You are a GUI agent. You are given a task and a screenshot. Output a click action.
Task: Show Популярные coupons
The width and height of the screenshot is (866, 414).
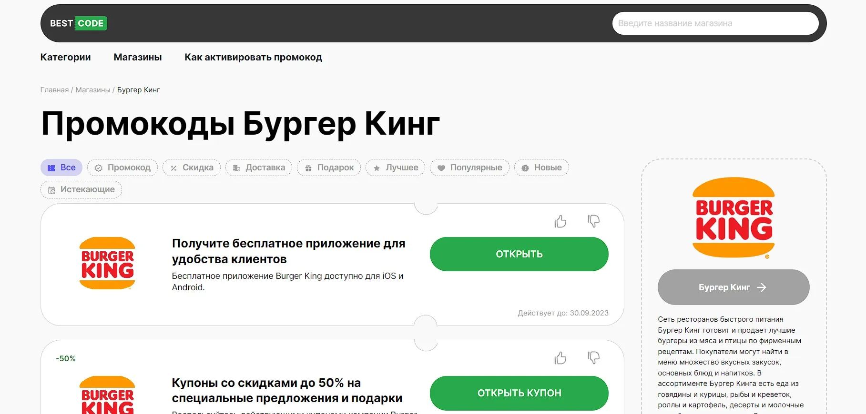tap(469, 168)
